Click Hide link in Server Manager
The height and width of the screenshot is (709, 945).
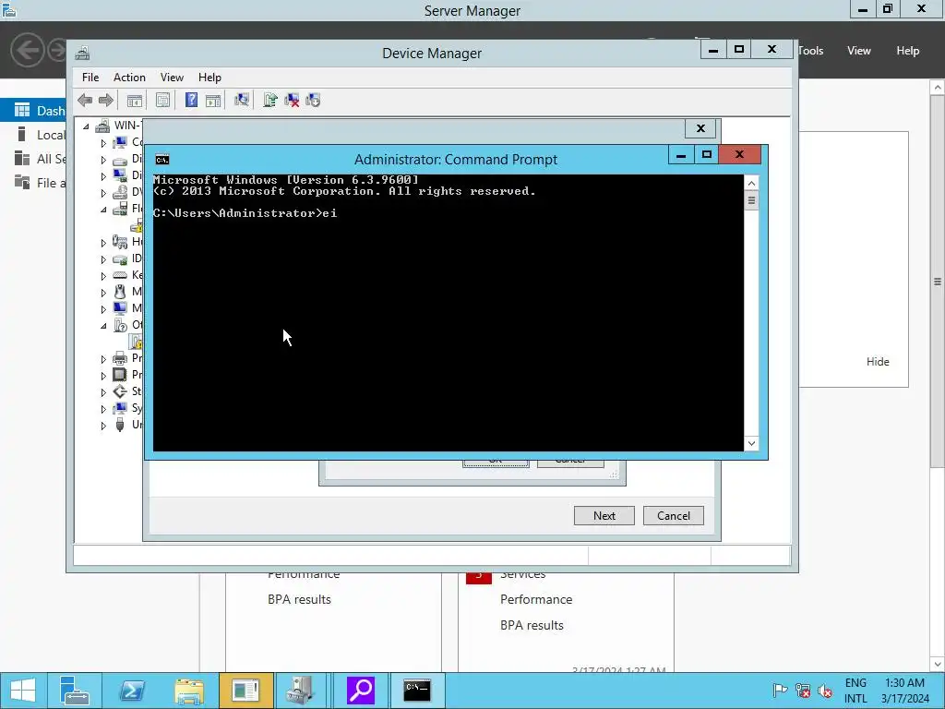pyautogui.click(x=878, y=362)
